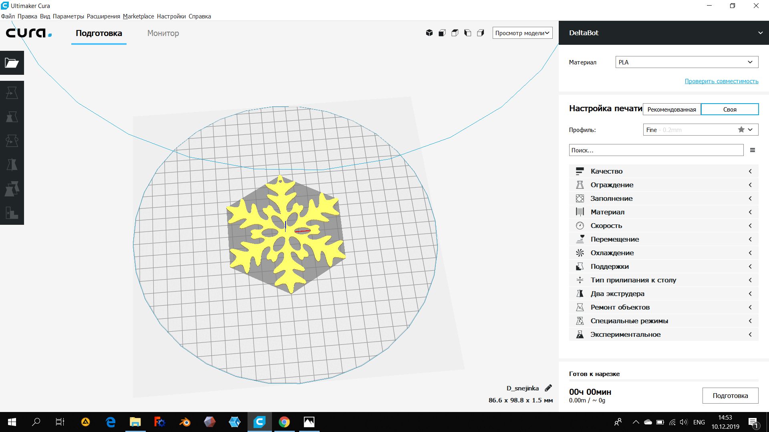Select the Per Model Settings tool
Viewport: 769px width, 432px height.
click(12, 189)
